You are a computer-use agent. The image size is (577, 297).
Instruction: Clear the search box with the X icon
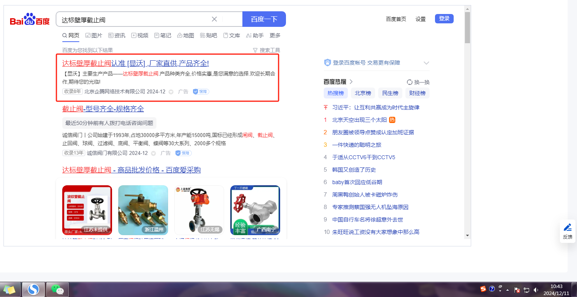pos(214,19)
